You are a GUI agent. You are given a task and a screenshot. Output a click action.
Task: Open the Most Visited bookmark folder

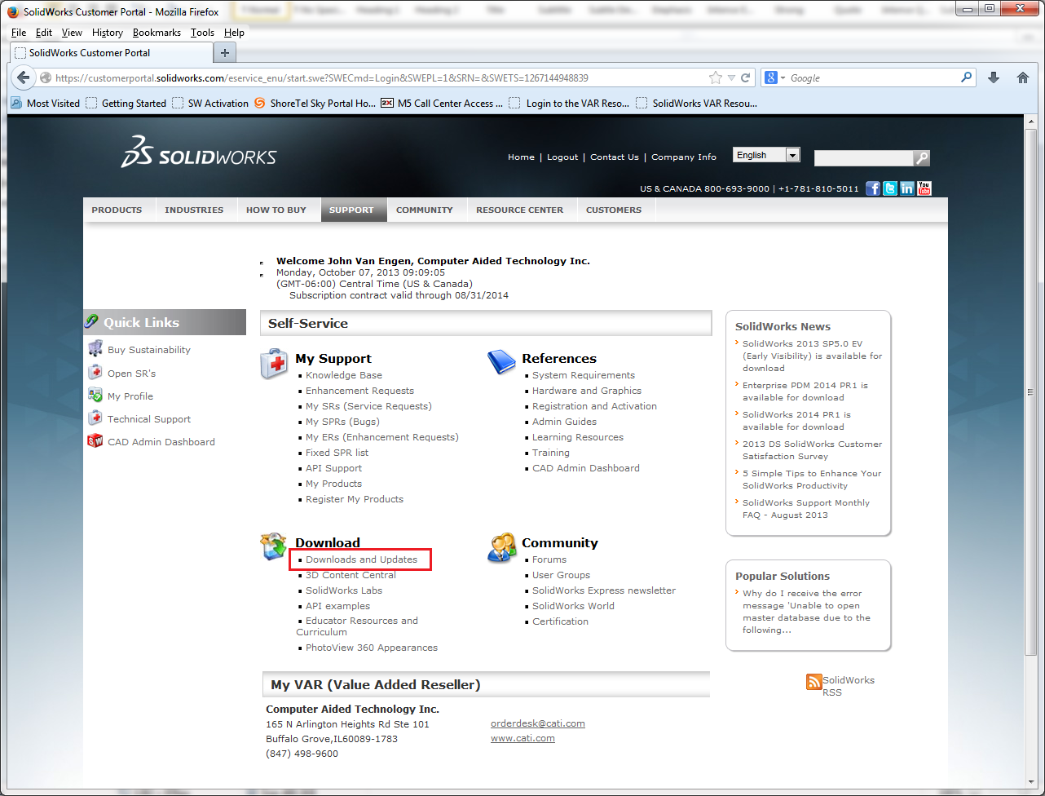pyautogui.click(x=45, y=103)
